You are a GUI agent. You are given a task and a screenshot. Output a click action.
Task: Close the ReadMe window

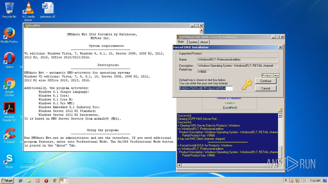pos(201,26)
